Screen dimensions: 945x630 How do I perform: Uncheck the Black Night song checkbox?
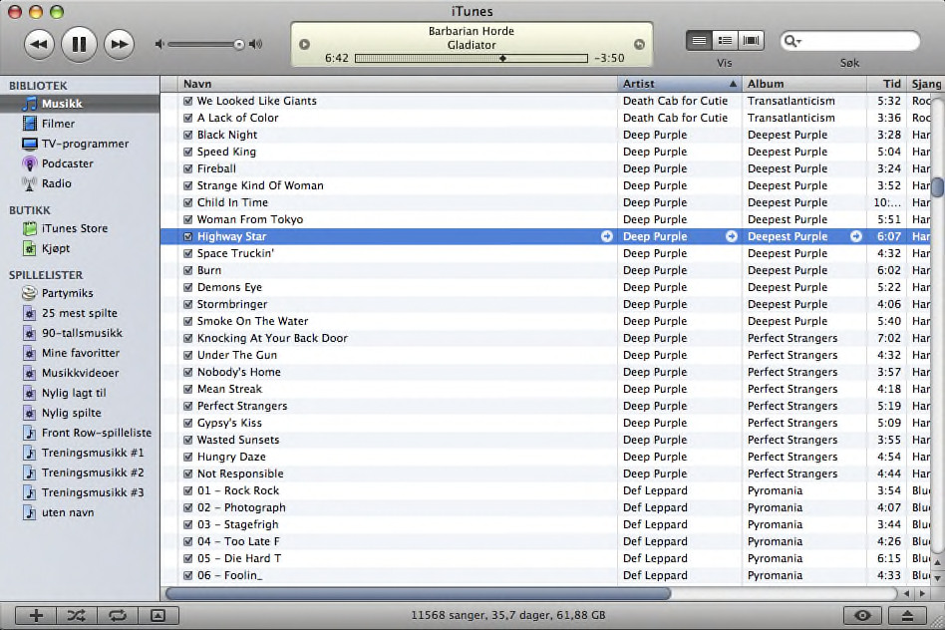(x=188, y=135)
